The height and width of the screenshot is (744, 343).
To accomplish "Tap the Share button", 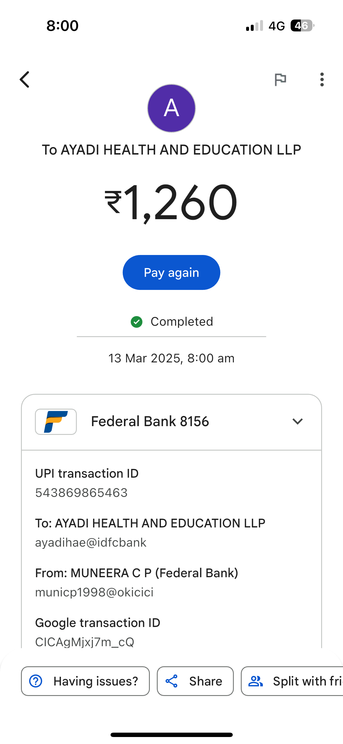I will [x=195, y=681].
